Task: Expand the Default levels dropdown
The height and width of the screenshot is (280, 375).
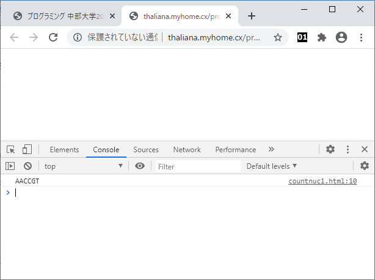Action: click(x=272, y=166)
